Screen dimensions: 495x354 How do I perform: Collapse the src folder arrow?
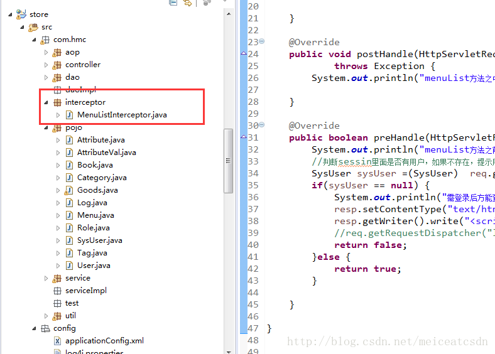click(22, 27)
